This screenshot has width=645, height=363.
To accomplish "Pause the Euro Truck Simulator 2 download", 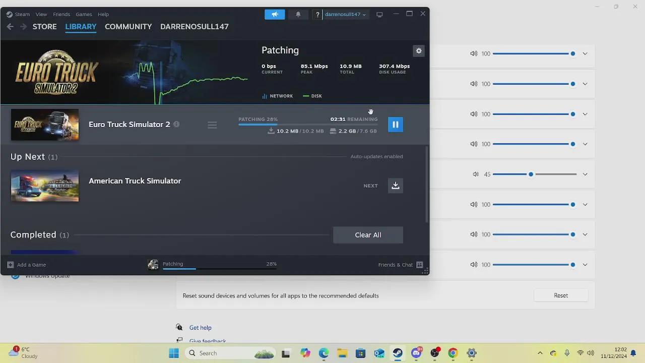I will (395, 125).
